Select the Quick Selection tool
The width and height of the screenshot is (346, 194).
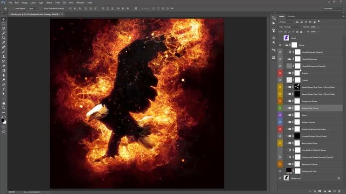[4, 33]
